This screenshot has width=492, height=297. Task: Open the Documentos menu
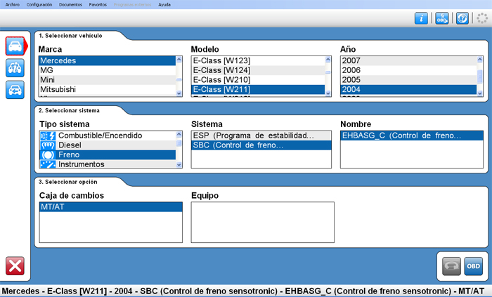pos(70,5)
